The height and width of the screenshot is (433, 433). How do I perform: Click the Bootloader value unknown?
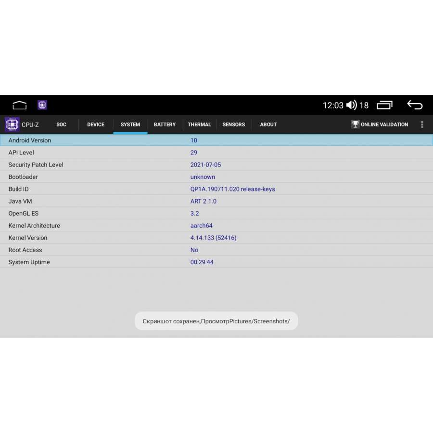203,177
